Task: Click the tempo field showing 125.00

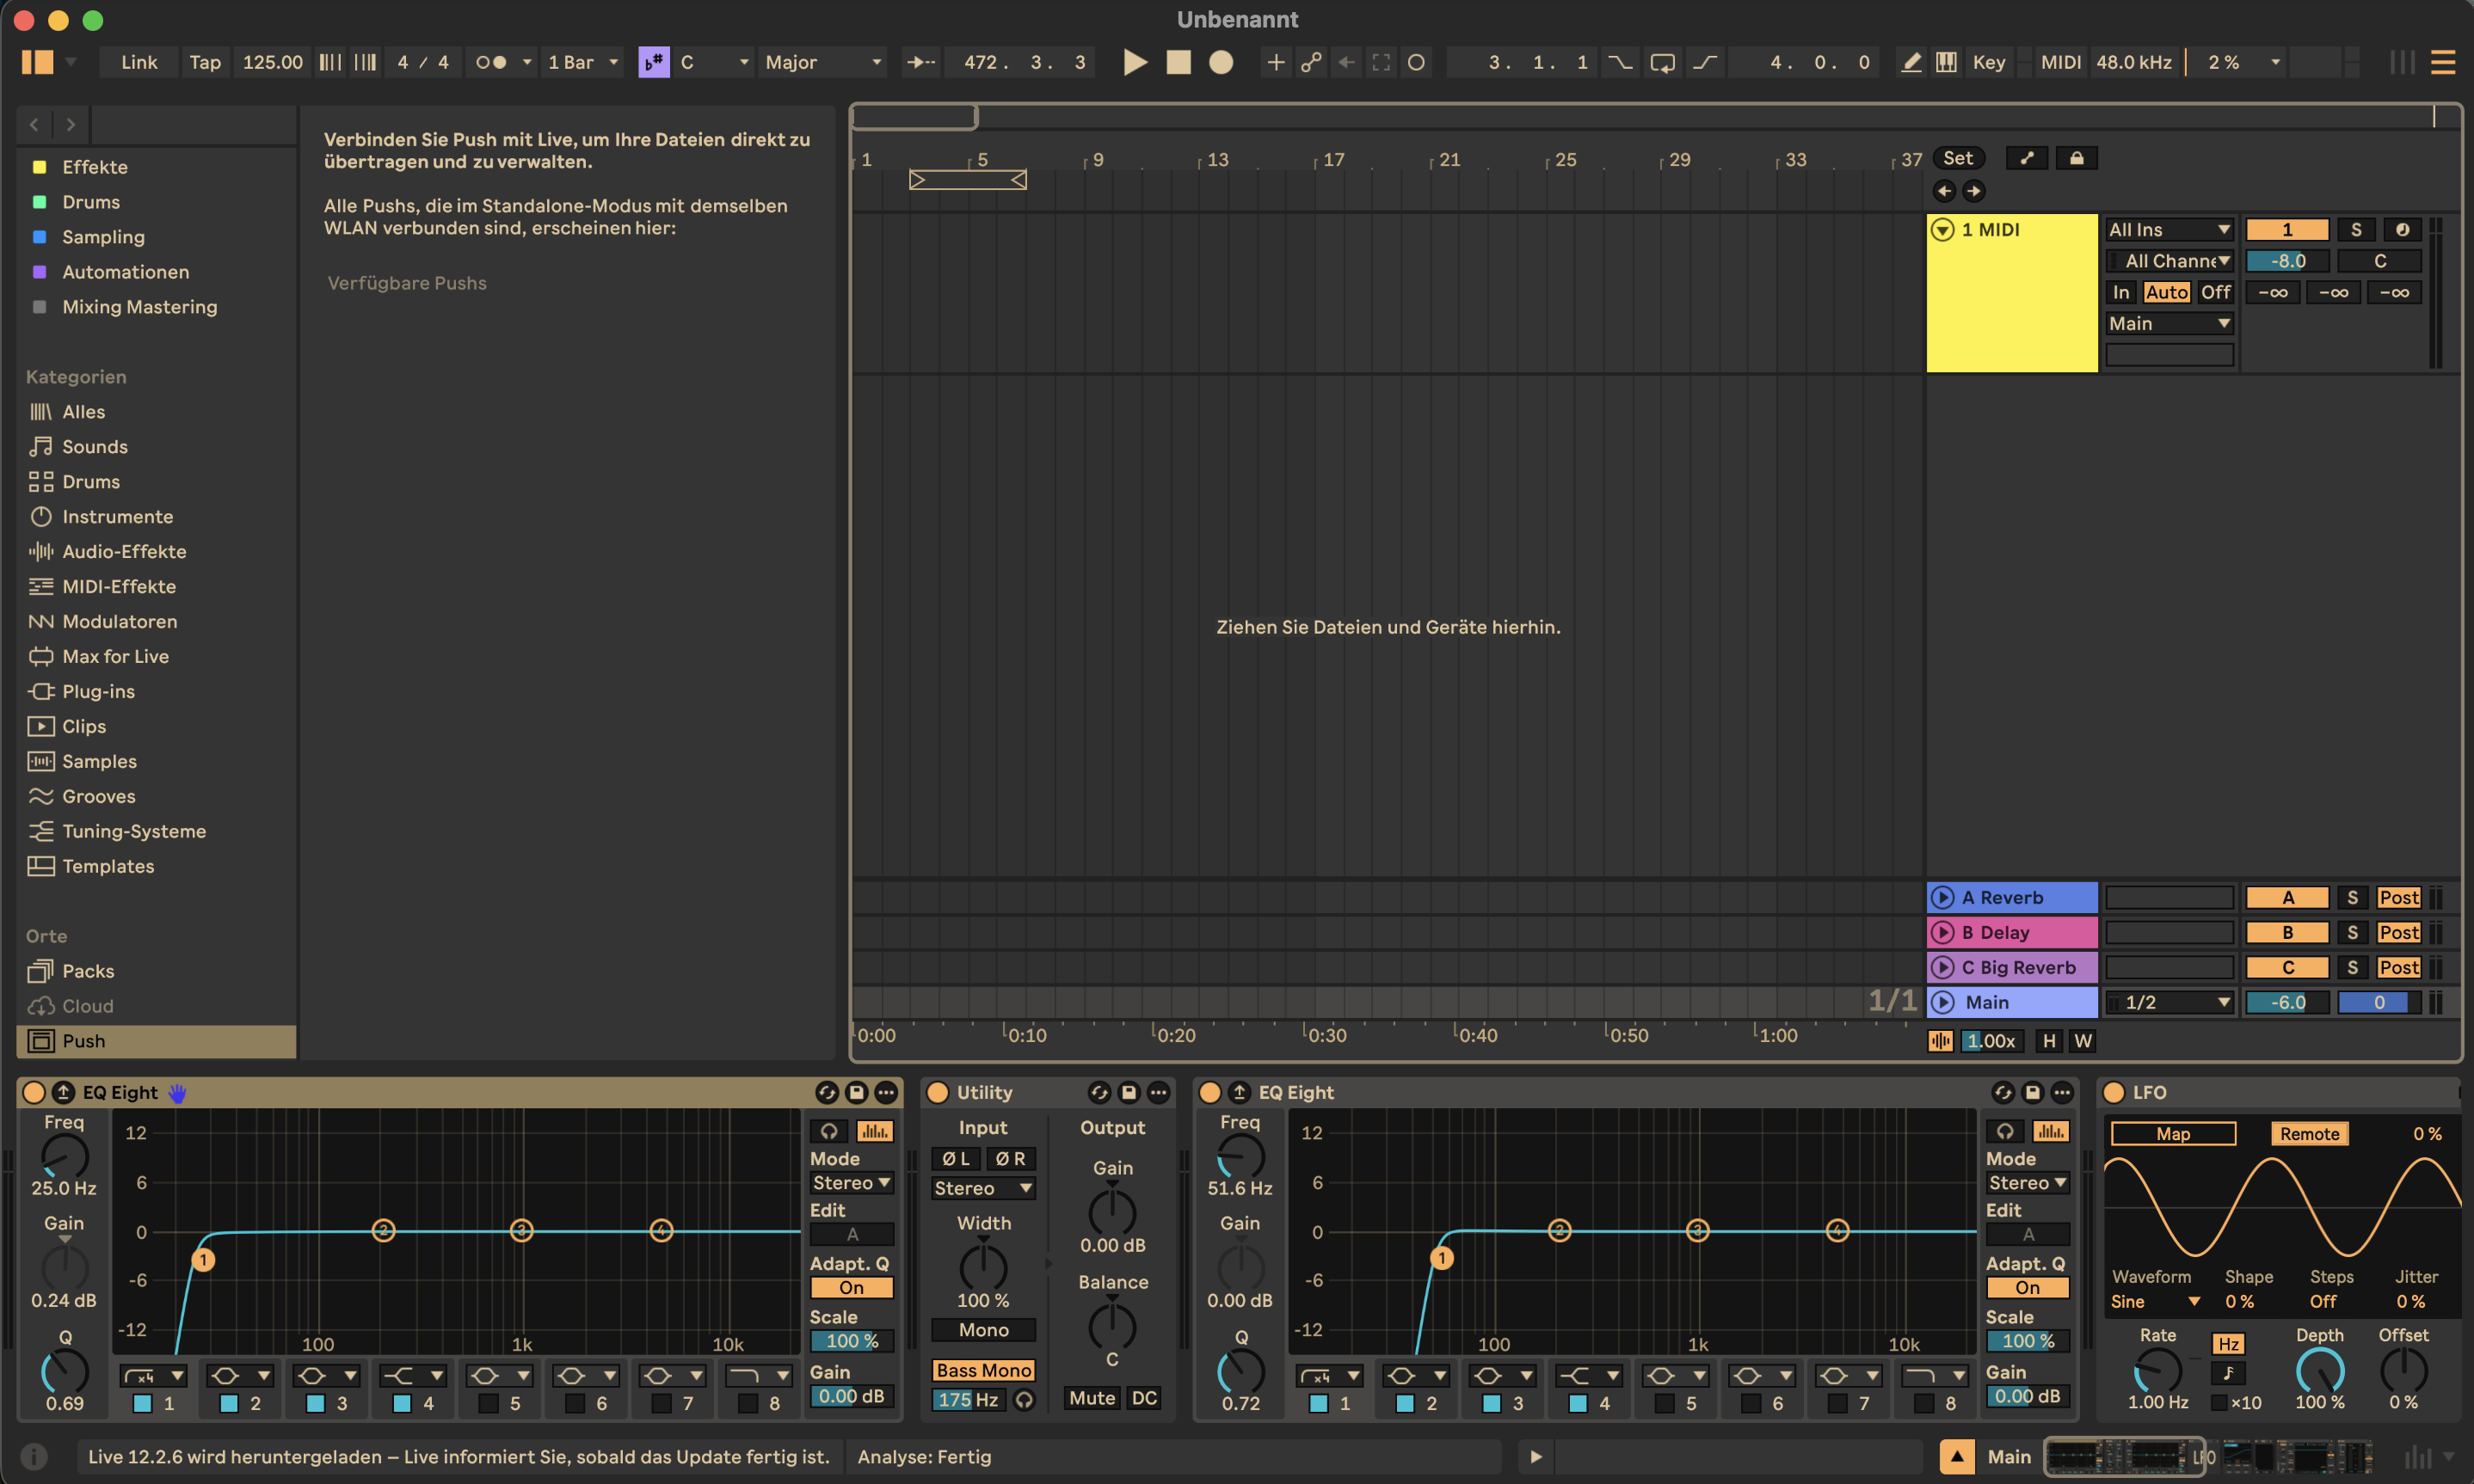Action: pyautogui.click(x=272, y=62)
